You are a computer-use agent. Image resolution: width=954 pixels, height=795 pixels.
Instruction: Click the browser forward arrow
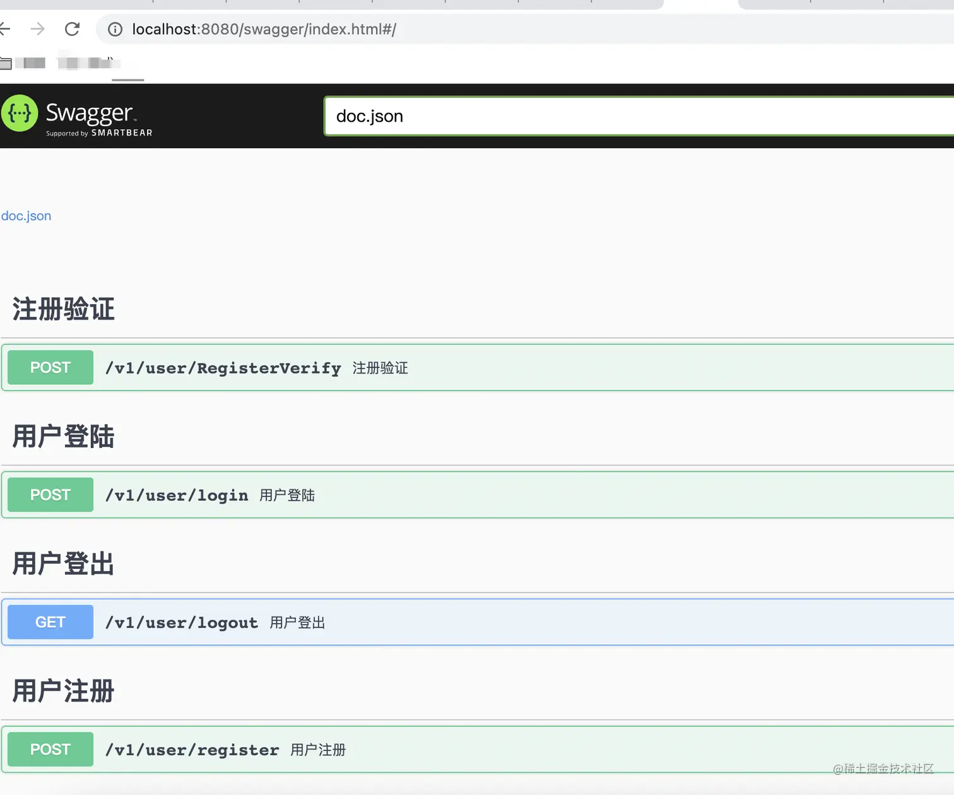38,29
